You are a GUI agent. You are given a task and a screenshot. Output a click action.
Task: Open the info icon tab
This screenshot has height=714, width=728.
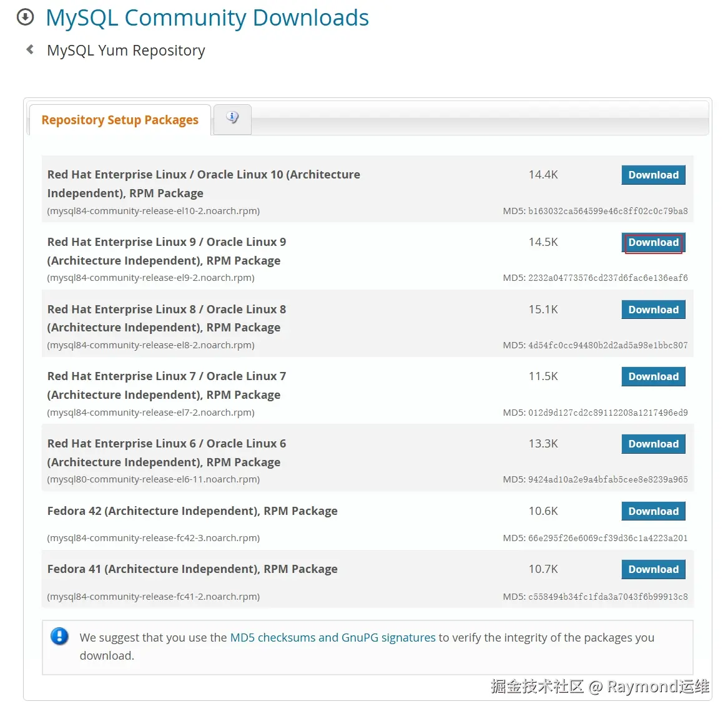click(x=233, y=118)
